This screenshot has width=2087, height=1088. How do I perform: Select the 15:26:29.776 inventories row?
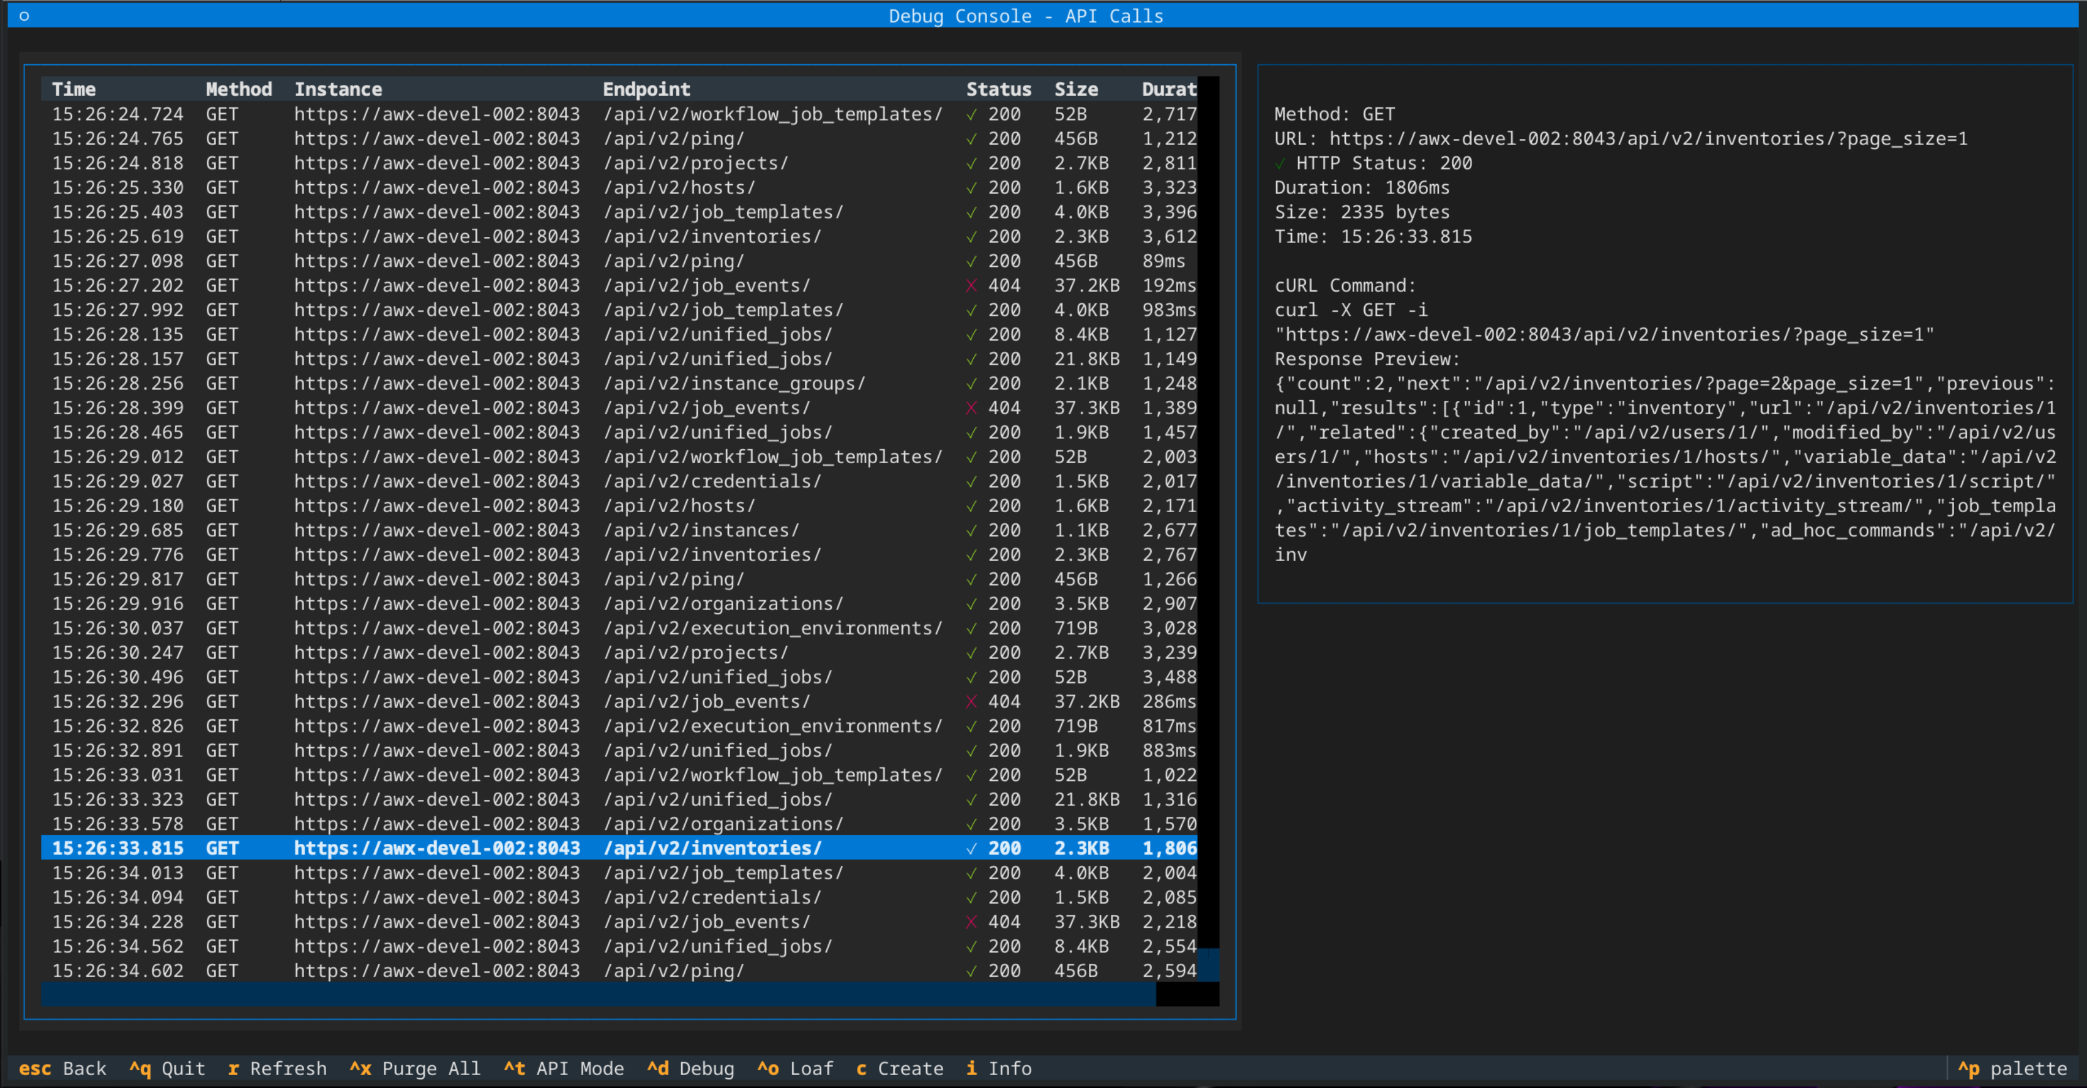(x=619, y=555)
